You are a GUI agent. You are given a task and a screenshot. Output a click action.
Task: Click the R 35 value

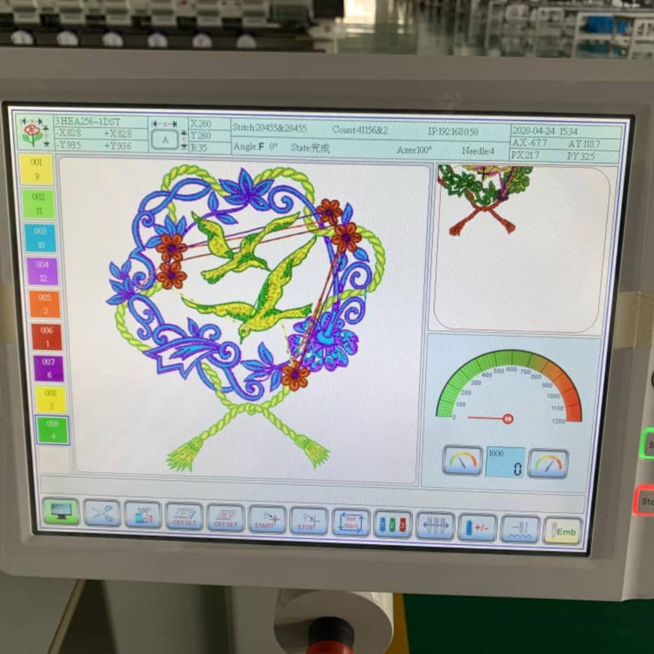pyautogui.click(x=199, y=148)
